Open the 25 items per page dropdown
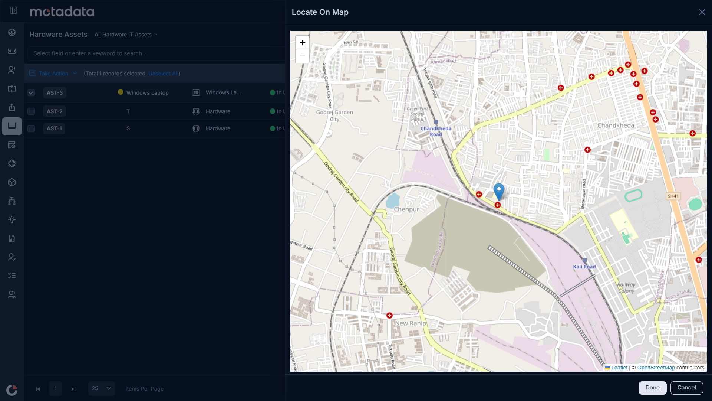The height and width of the screenshot is (401, 712). [101, 388]
